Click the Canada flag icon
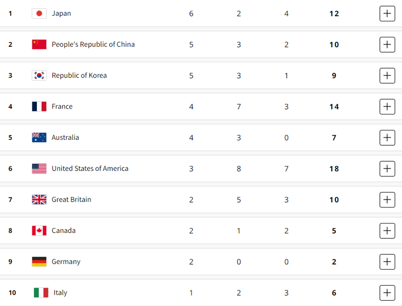The image size is (402, 306). [x=39, y=231]
